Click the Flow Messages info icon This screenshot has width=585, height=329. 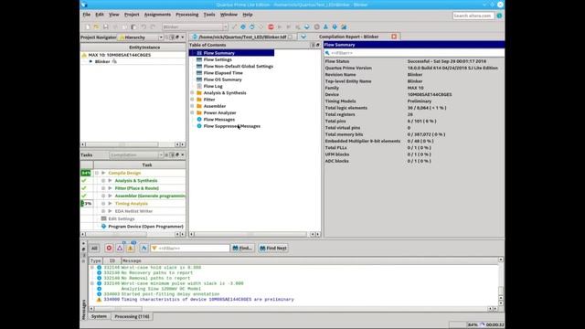point(199,120)
